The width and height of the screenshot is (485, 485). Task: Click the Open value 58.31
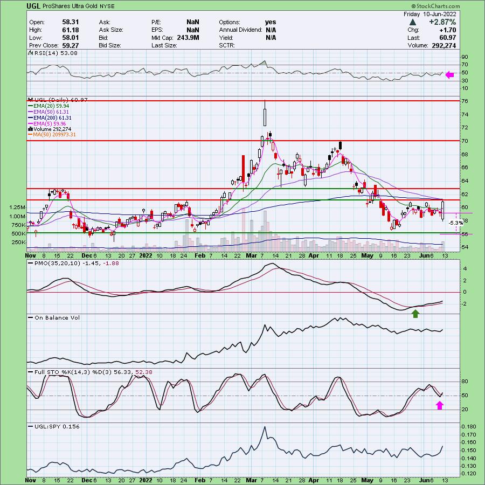(x=71, y=22)
